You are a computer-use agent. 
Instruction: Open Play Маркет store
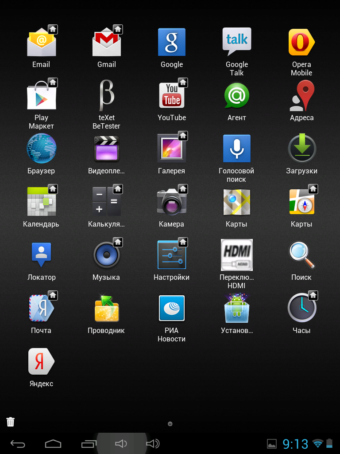(x=41, y=95)
